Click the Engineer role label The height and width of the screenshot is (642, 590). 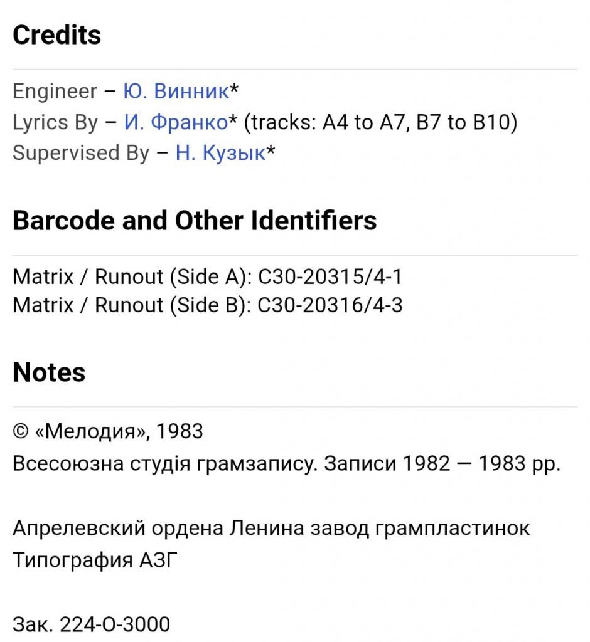click(x=55, y=92)
